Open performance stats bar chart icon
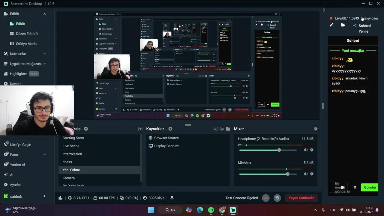384x216 pixels. pyautogui.click(x=60, y=198)
